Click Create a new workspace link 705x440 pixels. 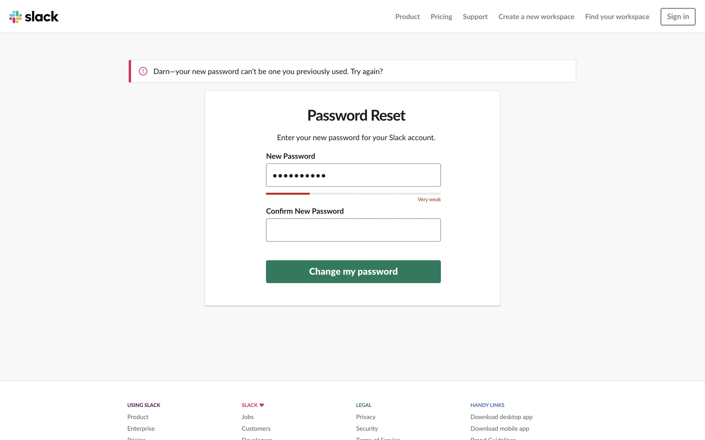536,16
